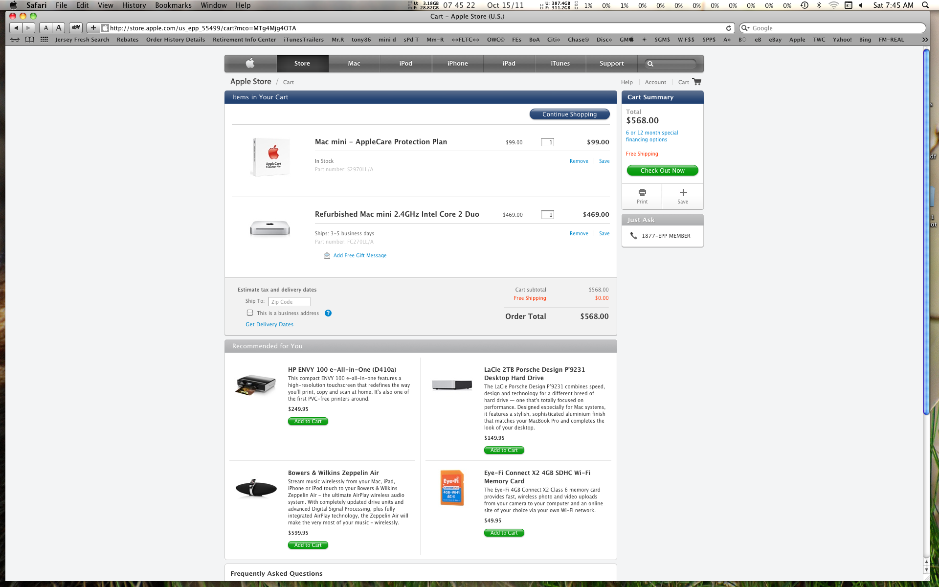
Task: Click the blue help question mark icon
Action: (x=328, y=313)
